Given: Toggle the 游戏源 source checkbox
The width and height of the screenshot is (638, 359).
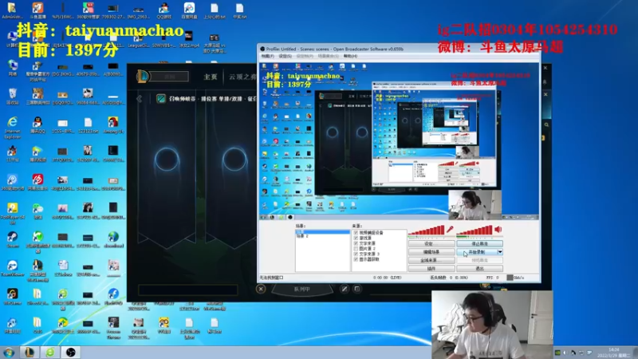Looking at the screenshot, I should [356, 238].
